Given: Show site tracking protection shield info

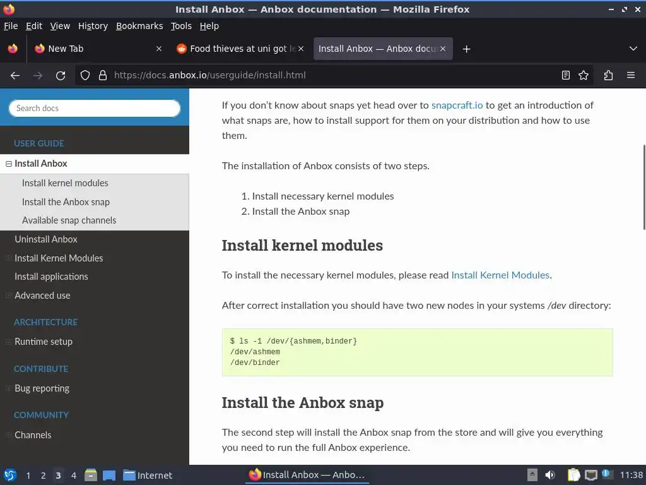Looking at the screenshot, I should pos(86,75).
